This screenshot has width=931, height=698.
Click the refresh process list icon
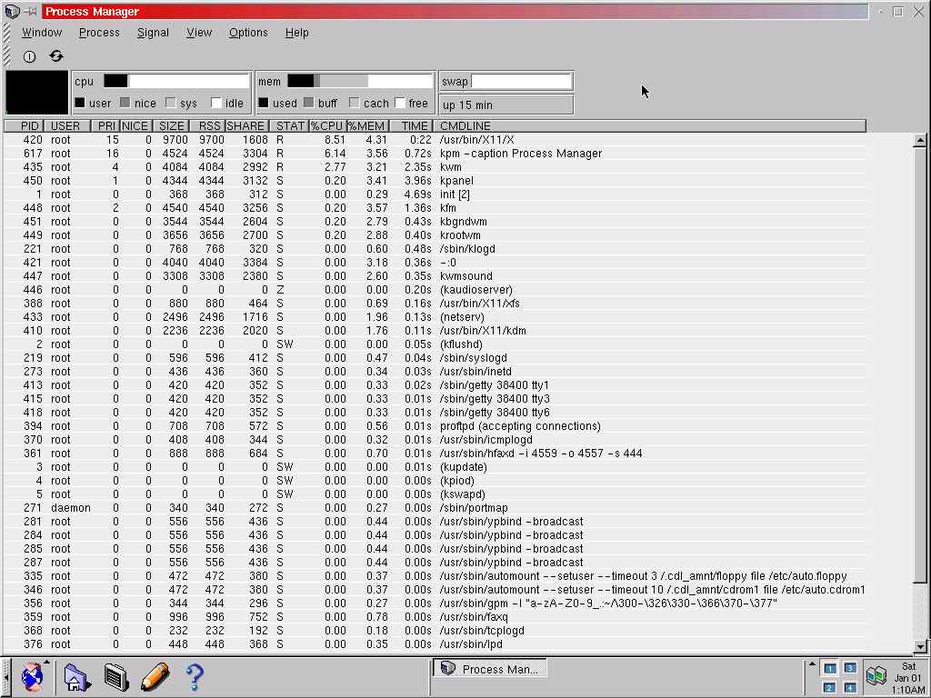point(56,56)
